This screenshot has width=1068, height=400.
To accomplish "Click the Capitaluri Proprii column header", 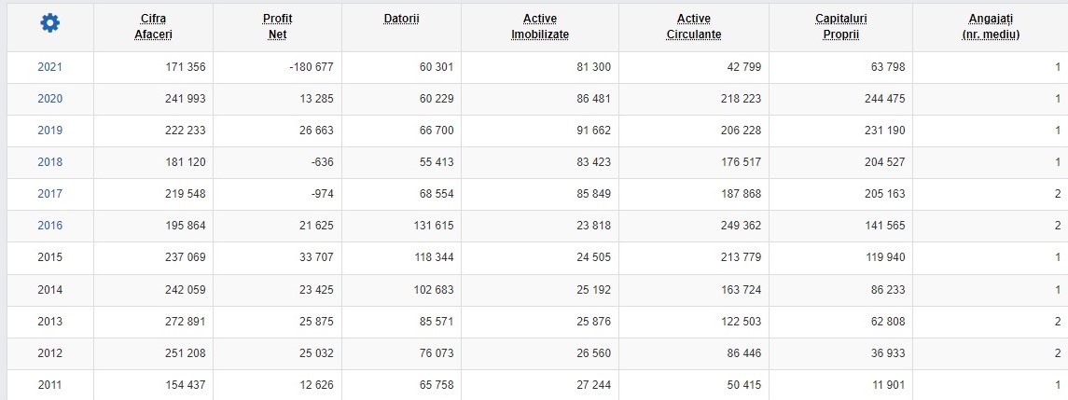I will click(841, 27).
